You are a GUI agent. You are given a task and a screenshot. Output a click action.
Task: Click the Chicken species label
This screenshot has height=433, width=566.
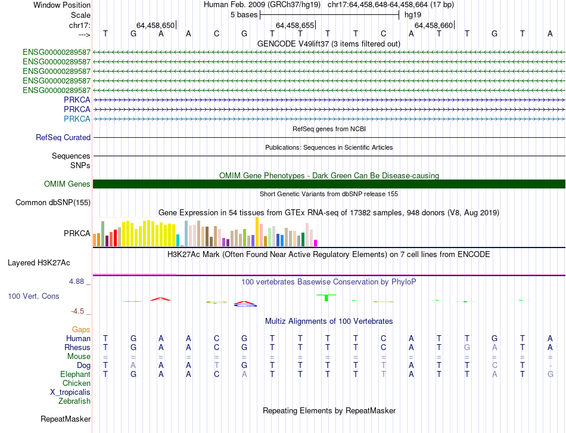[76, 383]
